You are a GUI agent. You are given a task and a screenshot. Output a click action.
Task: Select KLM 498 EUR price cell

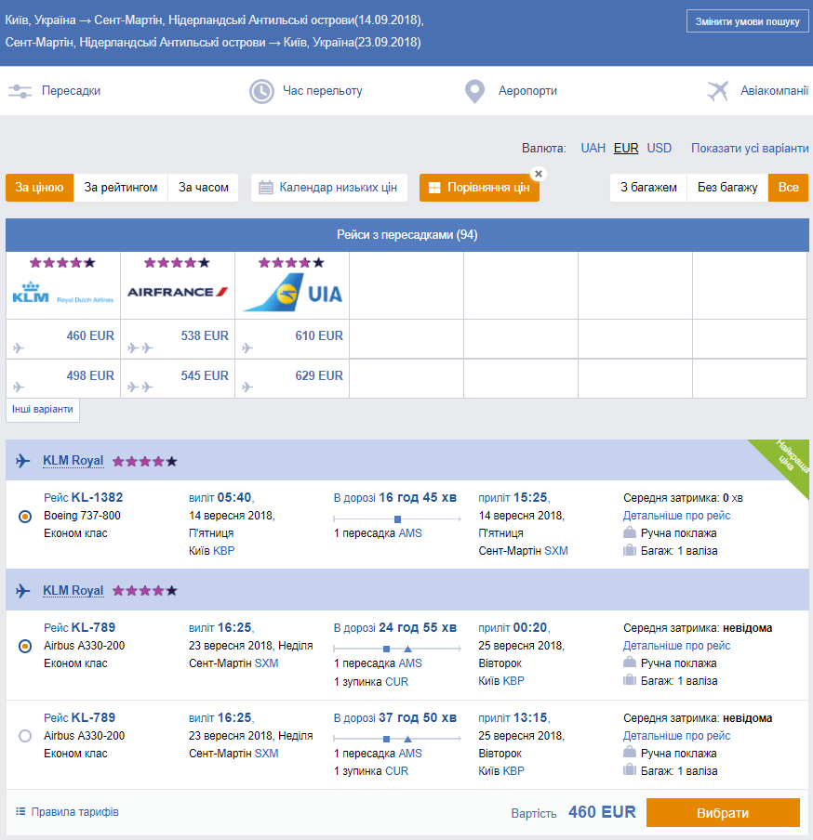coord(63,378)
